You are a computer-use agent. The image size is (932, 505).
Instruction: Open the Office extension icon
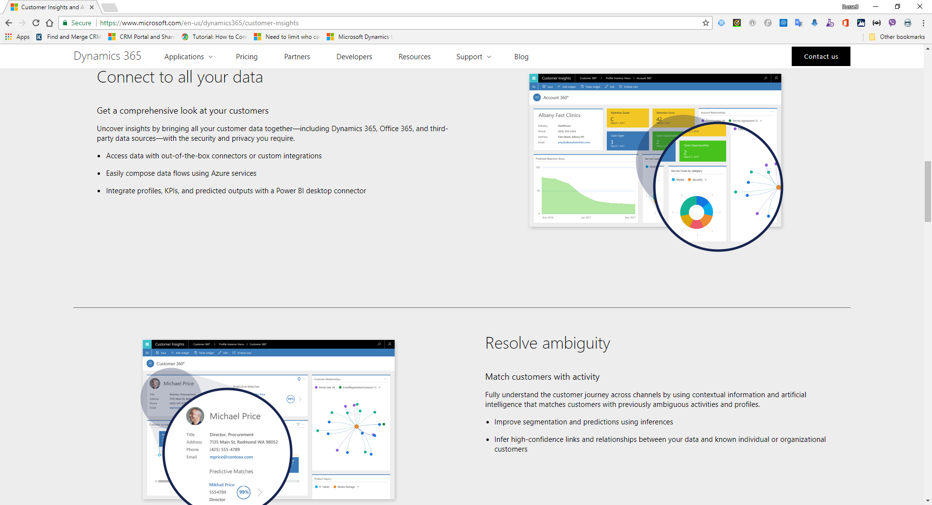845,23
